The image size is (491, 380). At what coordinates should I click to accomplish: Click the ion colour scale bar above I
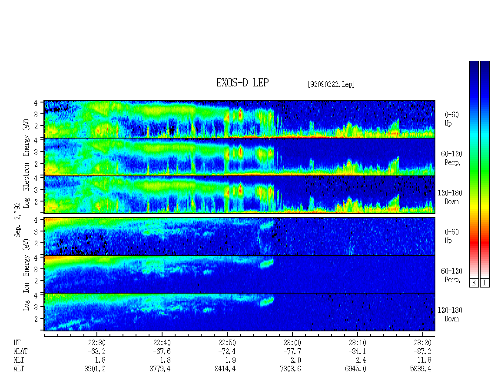tap(485, 169)
